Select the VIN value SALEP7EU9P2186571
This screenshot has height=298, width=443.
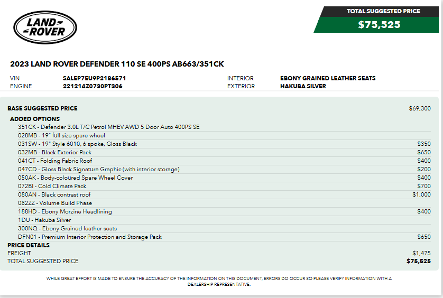click(95, 78)
